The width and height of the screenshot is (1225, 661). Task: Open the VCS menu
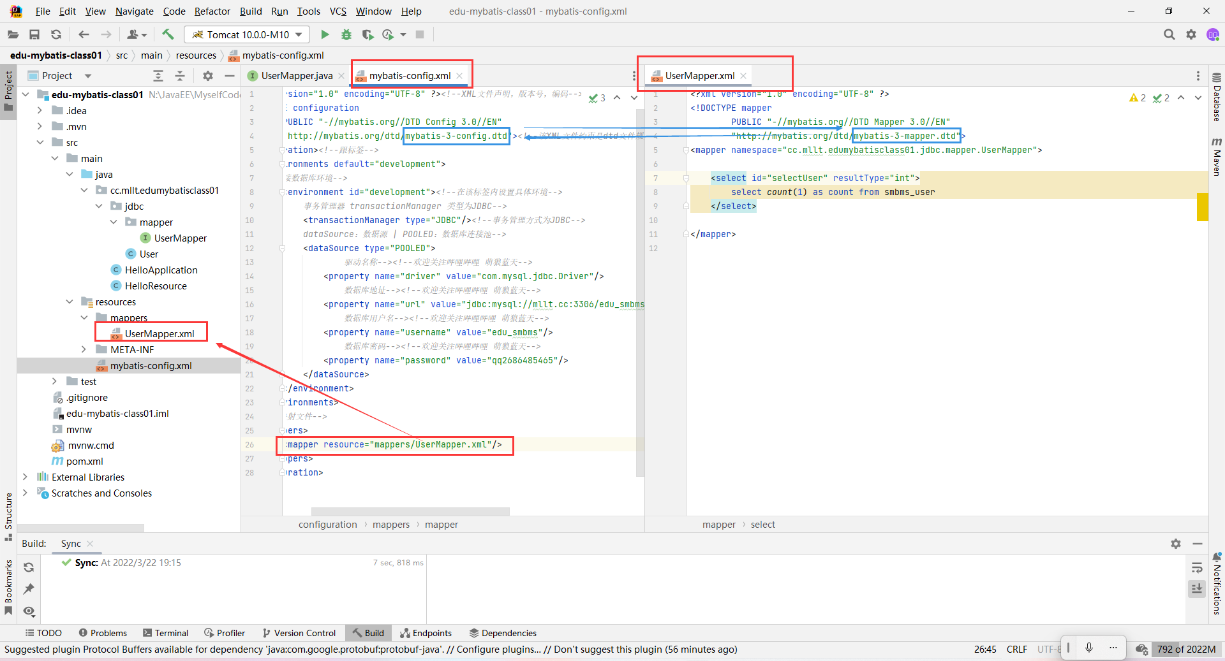[x=338, y=11]
